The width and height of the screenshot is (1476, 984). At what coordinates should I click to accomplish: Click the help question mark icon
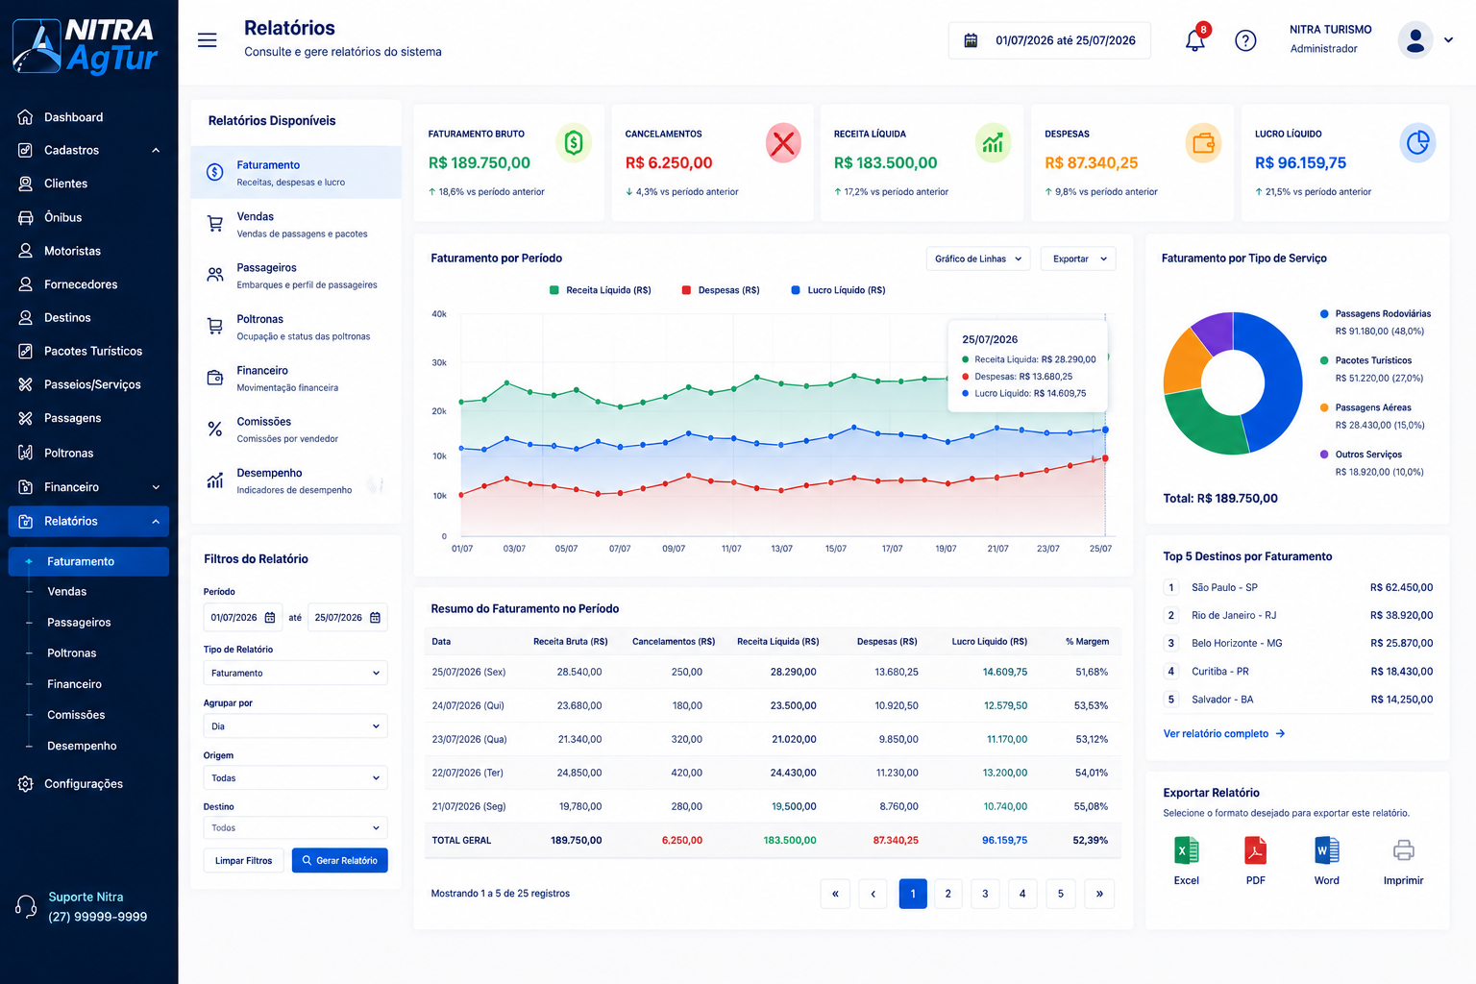click(x=1245, y=40)
